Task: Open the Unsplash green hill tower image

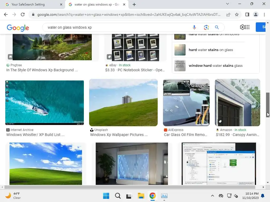Action: [123, 103]
